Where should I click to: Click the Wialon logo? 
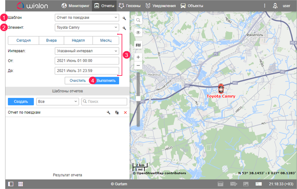[32, 6]
